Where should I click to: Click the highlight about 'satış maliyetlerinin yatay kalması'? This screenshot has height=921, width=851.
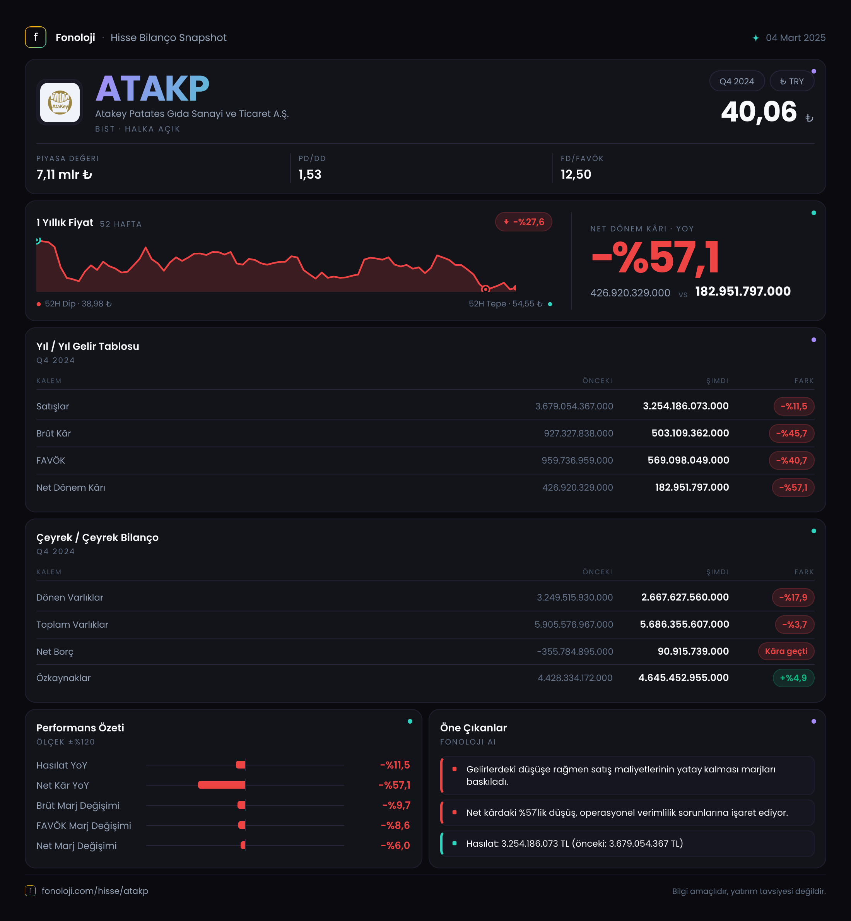(627, 775)
